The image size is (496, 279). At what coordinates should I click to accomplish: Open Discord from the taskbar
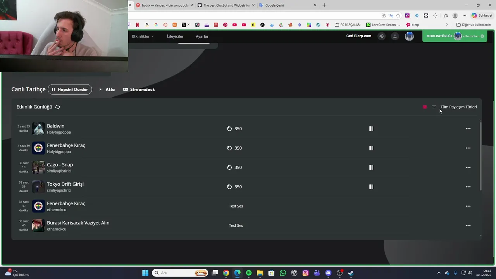(x=328, y=273)
